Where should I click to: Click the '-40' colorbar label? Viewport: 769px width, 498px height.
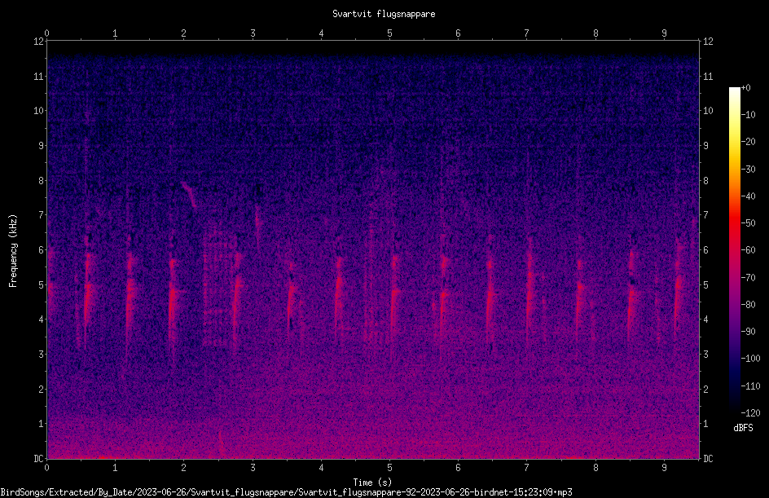[748, 196]
